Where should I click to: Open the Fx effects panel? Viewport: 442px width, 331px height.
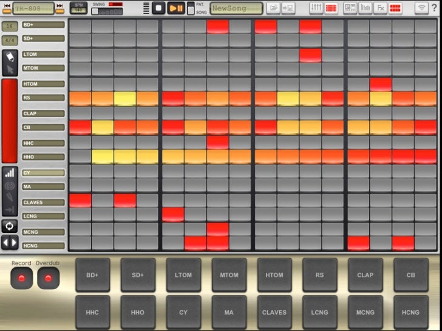[x=380, y=8]
